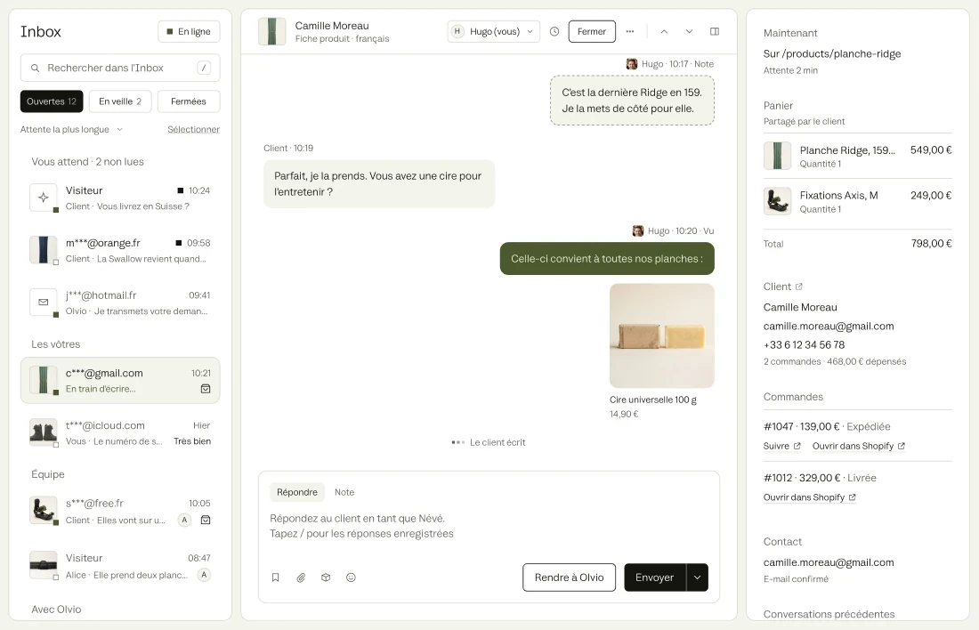
Task: Click Hugo's avatar on the 10:17 note
Action: (x=632, y=64)
